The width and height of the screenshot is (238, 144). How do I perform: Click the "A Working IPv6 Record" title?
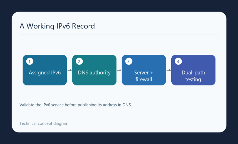tap(57, 26)
